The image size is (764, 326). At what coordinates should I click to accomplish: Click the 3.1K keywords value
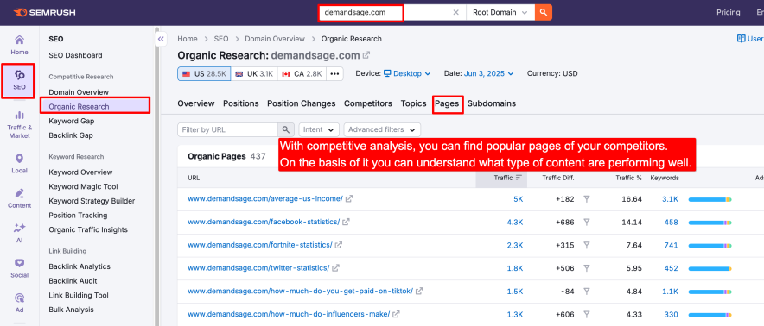point(670,199)
